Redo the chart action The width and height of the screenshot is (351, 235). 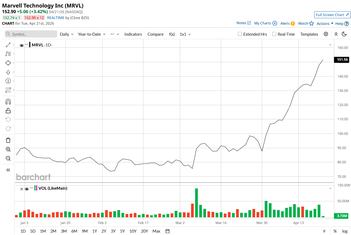point(8,128)
